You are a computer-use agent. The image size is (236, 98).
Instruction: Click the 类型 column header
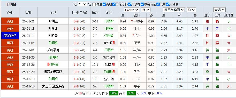point(10,12)
